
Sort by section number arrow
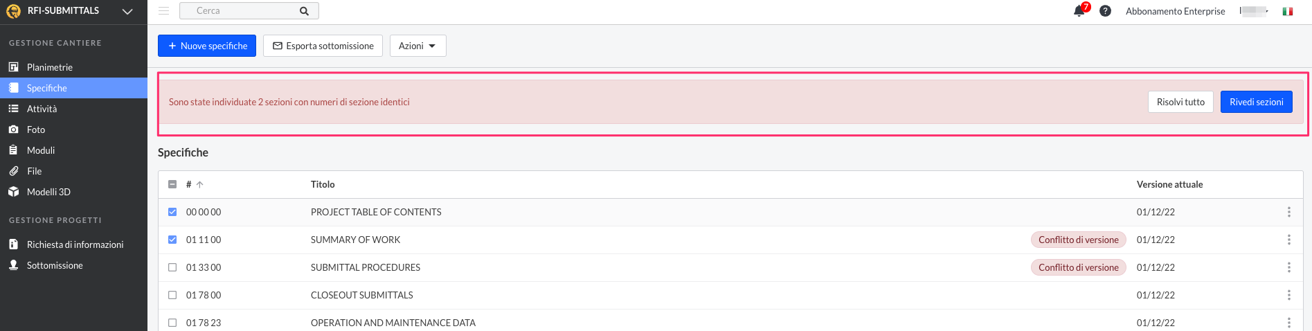(x=199, y=184)
